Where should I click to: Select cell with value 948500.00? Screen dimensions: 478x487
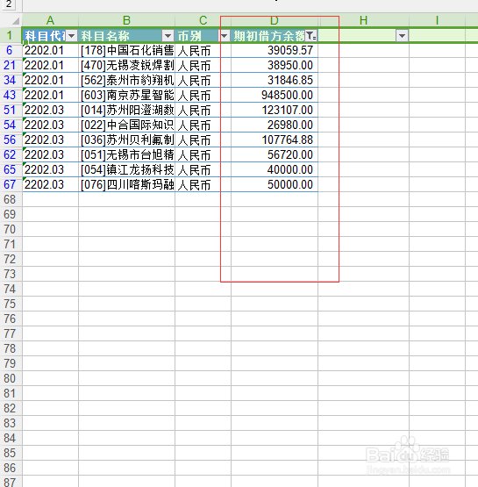click(x=275, y=95)
